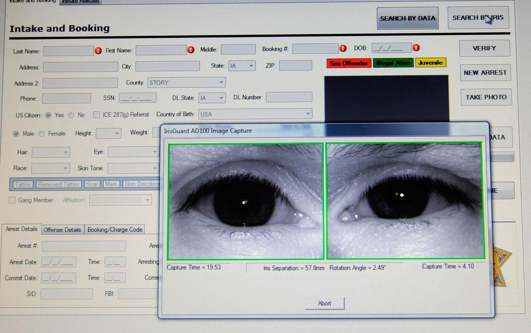Abort the iris image capture
Screen dimensions: 531x333
click(x=324, y=303)
